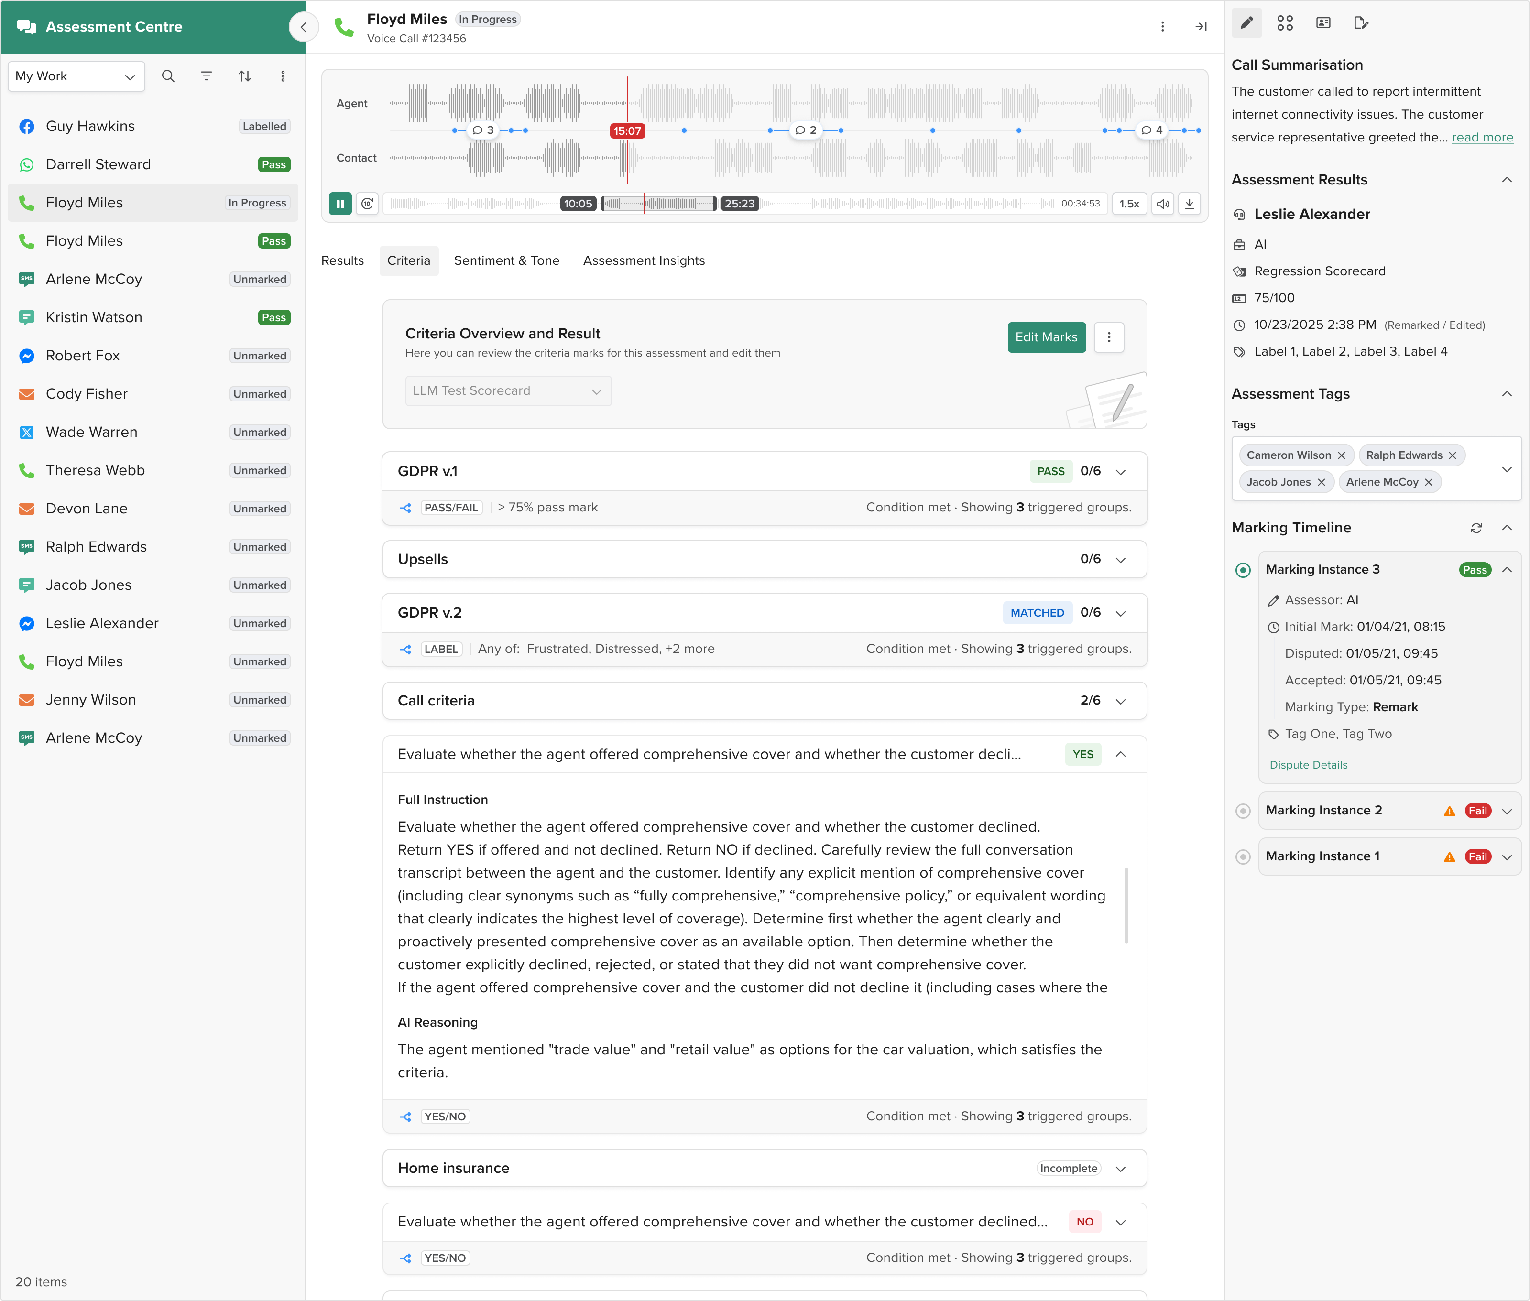Image resolution: width=1530 pixels, height=1301 pixels.
Task: Pause the audio playback
Action: [340, 204]
